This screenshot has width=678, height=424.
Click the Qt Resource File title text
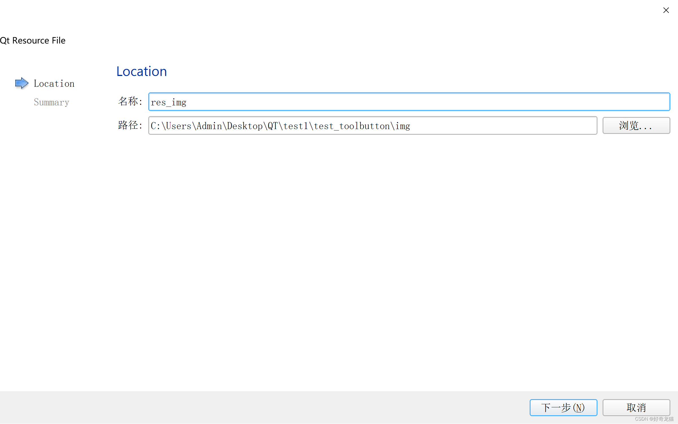pyautogui.click(x=33, y=40)
